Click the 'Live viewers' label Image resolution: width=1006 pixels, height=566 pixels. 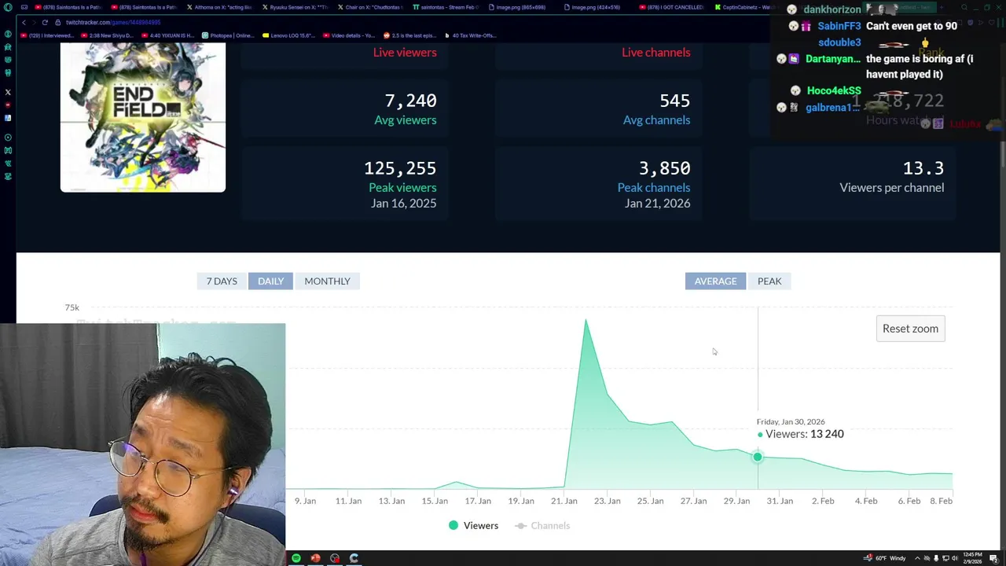click(405, 52)
